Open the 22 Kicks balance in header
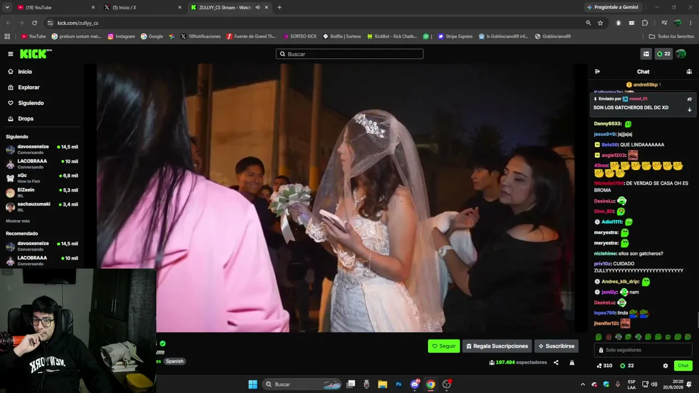Screen dimensions: 699x393 coord(664,54)
